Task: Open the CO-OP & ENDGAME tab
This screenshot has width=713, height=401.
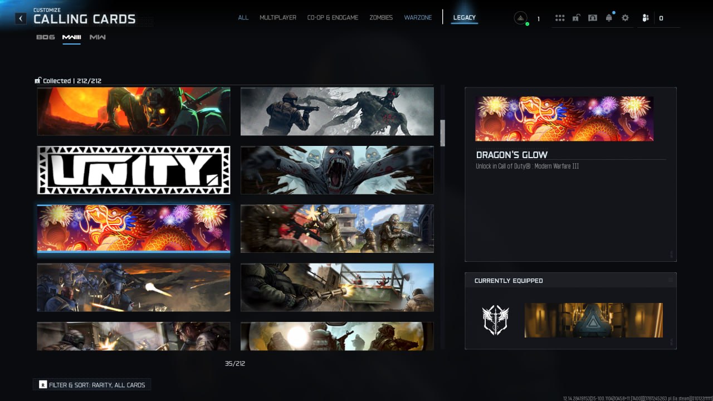Action: coord(333,18)
